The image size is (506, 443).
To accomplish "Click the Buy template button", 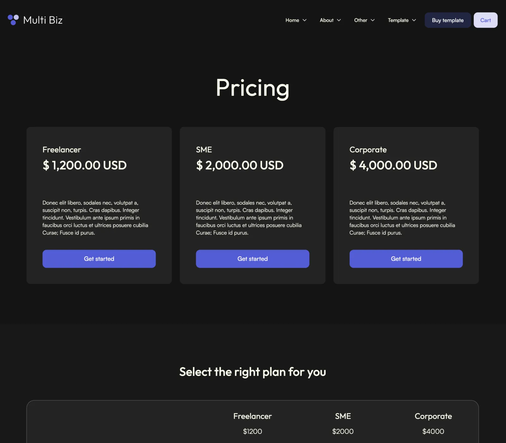I will 448,20.
